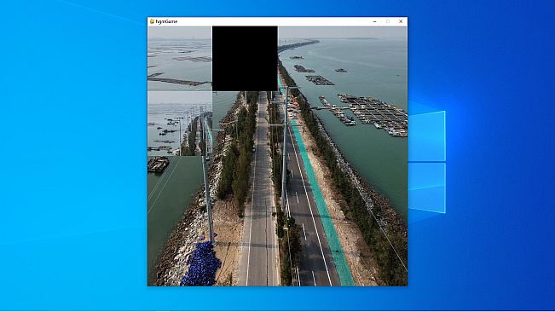
Task: Click tile with small floating rafts right of black square
Action: (310, 59)
